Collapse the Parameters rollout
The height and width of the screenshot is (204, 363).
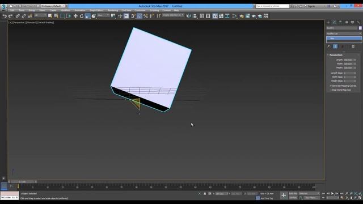336,55
